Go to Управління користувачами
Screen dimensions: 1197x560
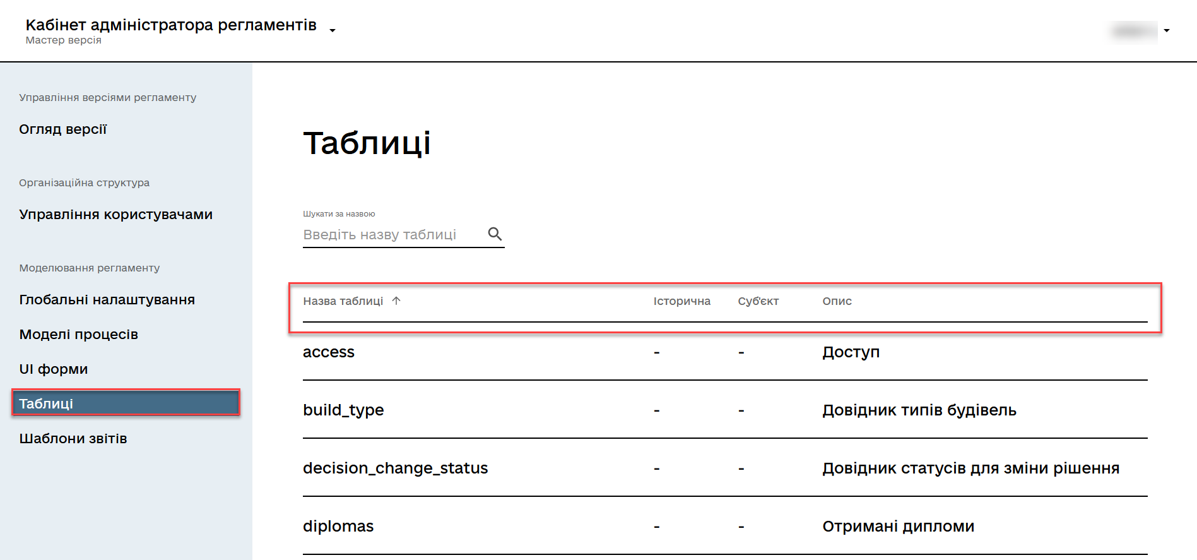[x=116, y=214]
